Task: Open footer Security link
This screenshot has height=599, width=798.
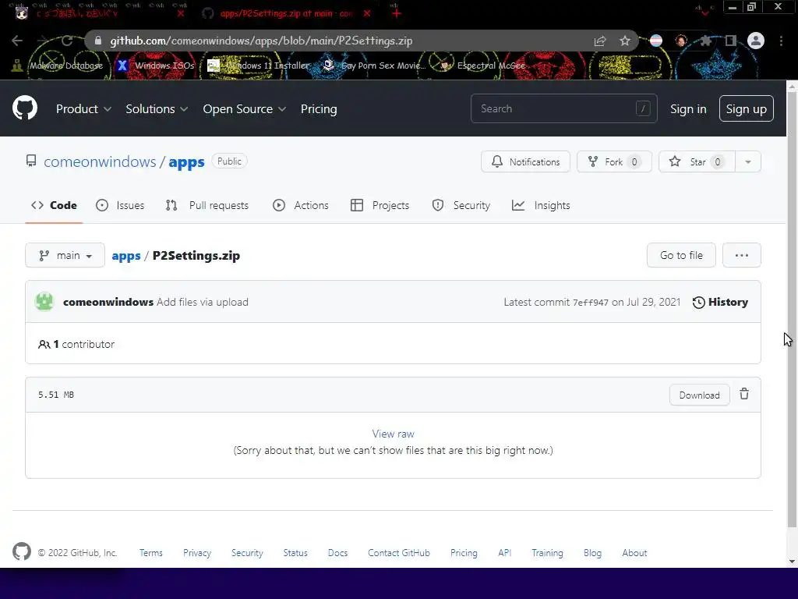Action: [247, 553]
